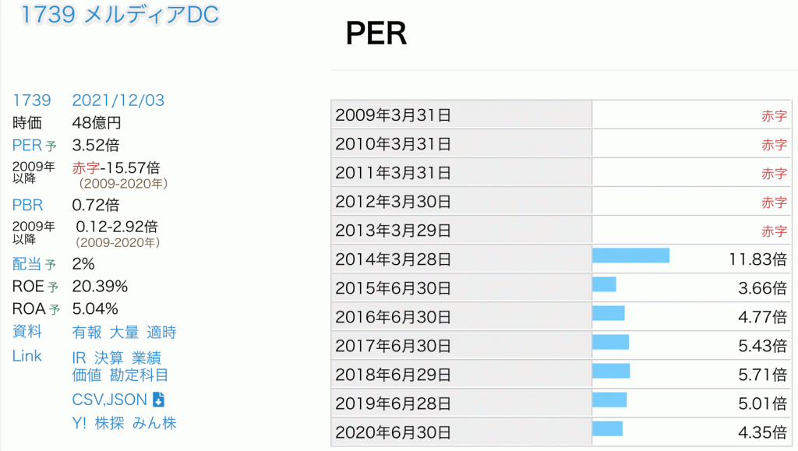
Task: Click the 業績 performance link
Action: pyautogui.click(x=147, y=358)
